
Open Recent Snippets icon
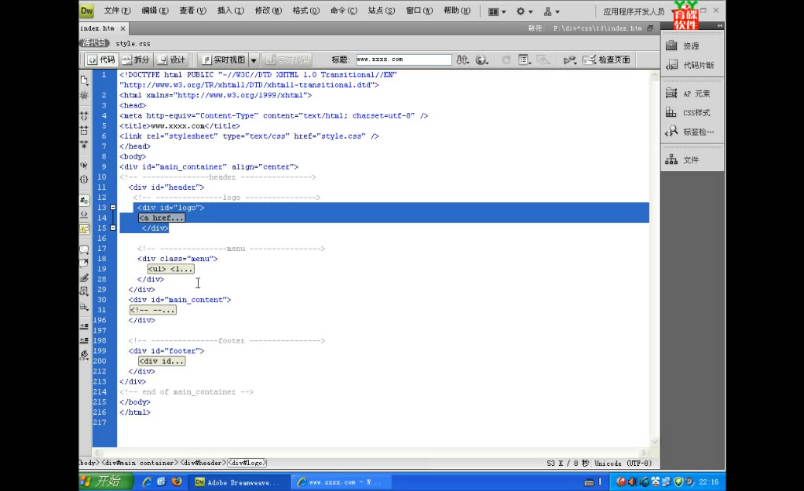tap(85, 291)
